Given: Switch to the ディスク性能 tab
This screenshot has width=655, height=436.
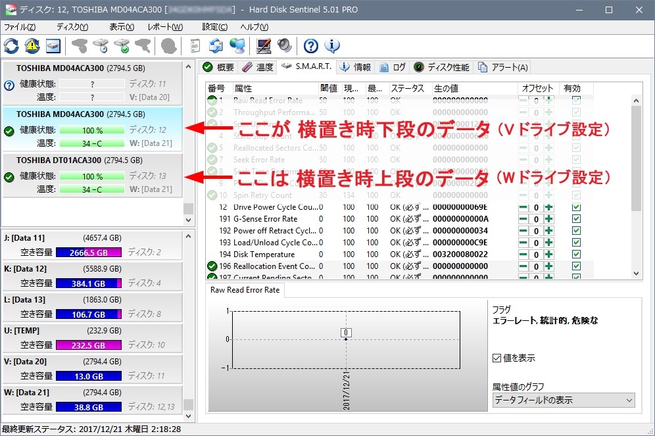Looking at the screenshot, I should [442, 67].
